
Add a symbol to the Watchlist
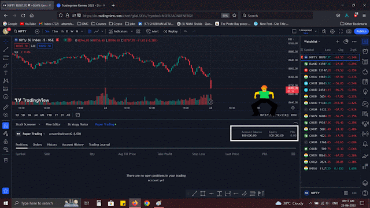(x=338, y=42)
